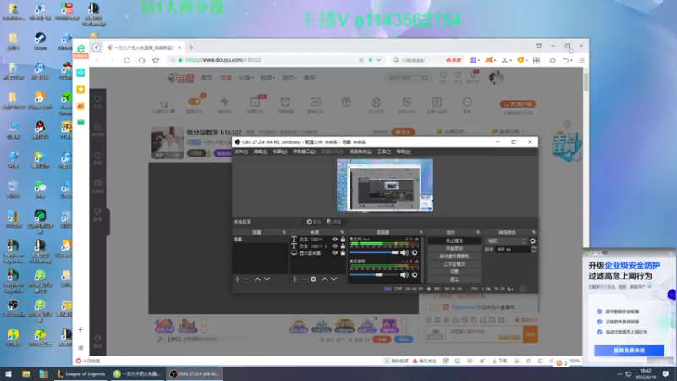Open the alarm clock icon on Douyu streamer toolbar
This screenshot has height=381, width=677.
pyautogui.click(x=285, y=102)
